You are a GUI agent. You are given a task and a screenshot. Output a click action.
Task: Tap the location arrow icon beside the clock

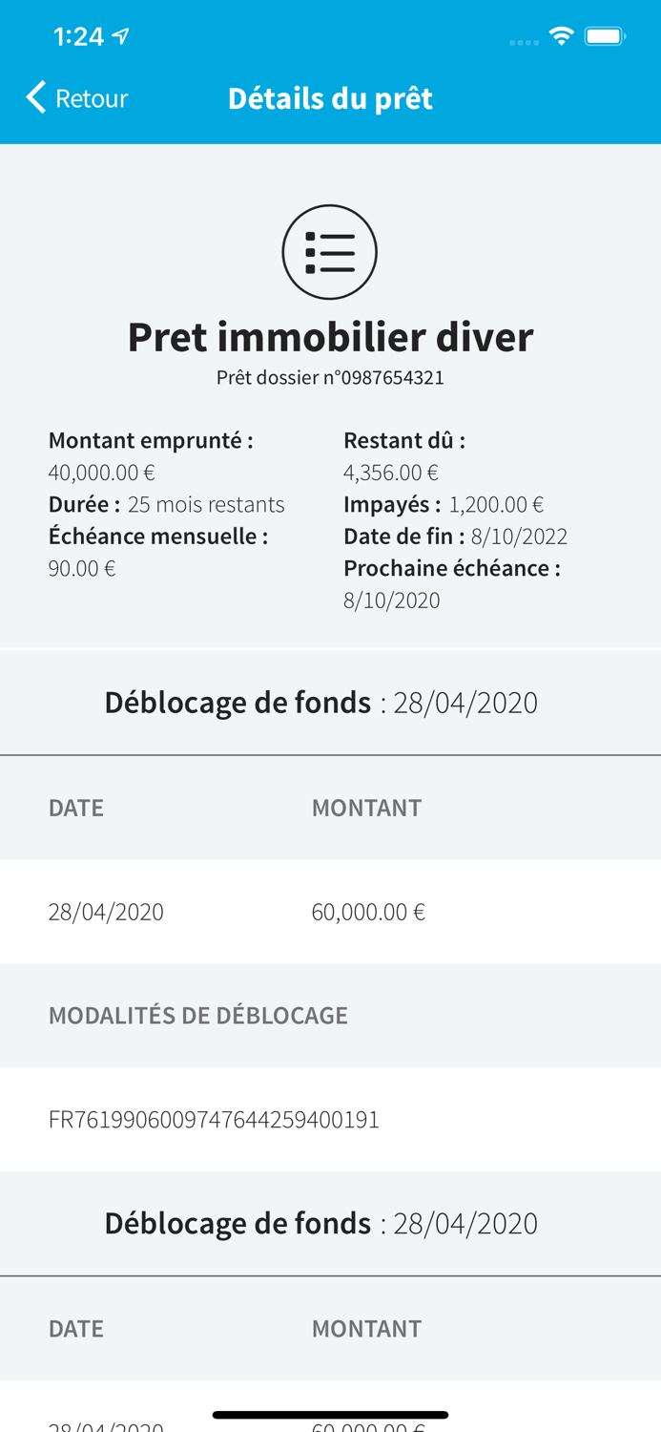(119, 34)
